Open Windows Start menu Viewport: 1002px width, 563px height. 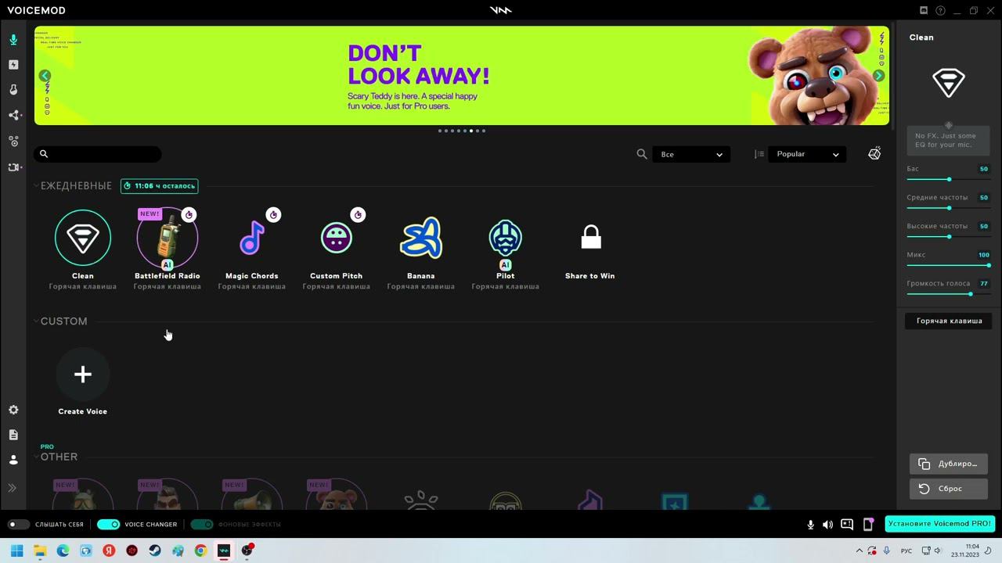[x=16, y=550]
